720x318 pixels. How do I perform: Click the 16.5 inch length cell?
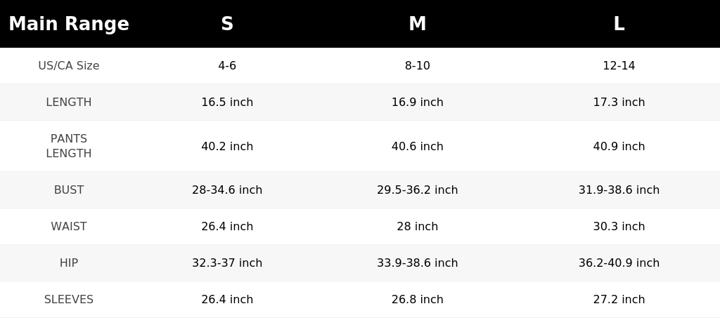227,102
